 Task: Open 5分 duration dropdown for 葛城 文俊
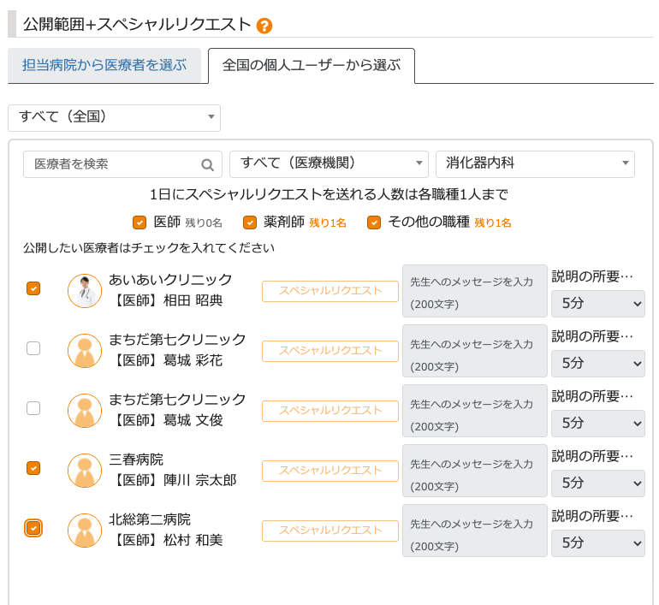598,424
